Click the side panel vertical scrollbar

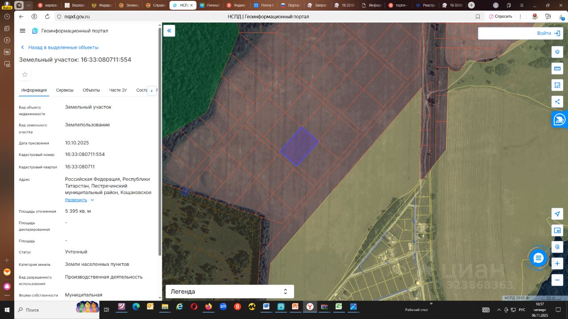pos(160,142)
